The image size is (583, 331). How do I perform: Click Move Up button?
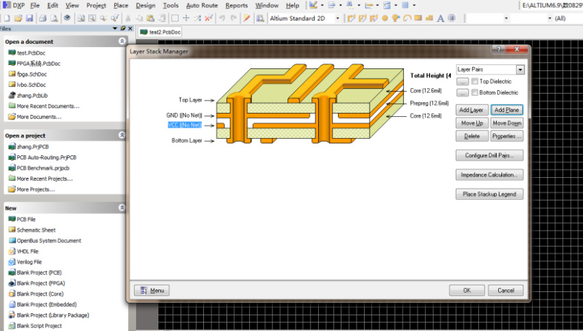tap(472, 123)
